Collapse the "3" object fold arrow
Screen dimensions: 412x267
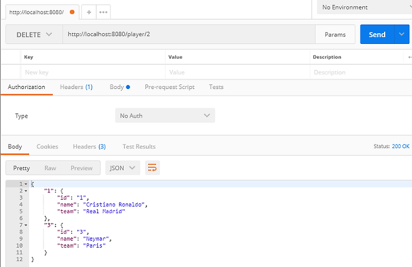click(x=26, y=225)
